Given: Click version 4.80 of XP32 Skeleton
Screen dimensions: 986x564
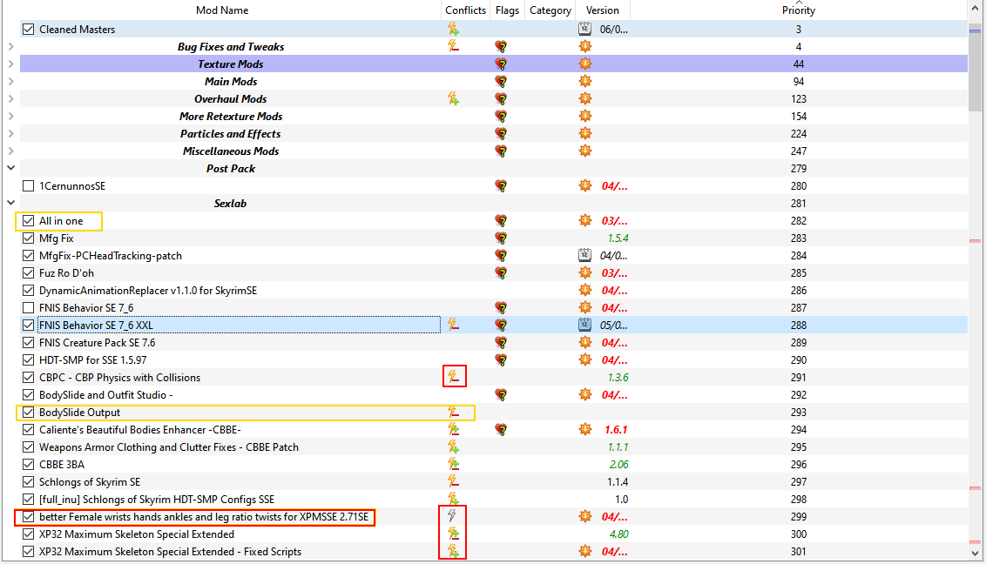Looking at the screenshot, I should [x=618, y=534].
